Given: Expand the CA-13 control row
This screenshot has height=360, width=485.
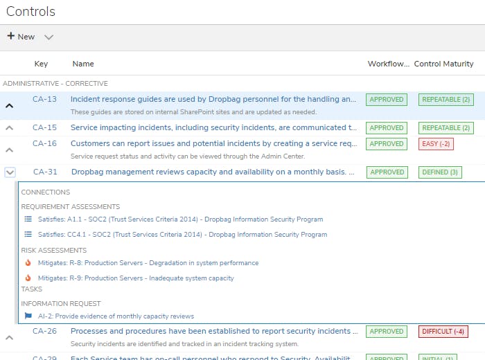Looking at the screenshot, I should click(x=10, y=106).
